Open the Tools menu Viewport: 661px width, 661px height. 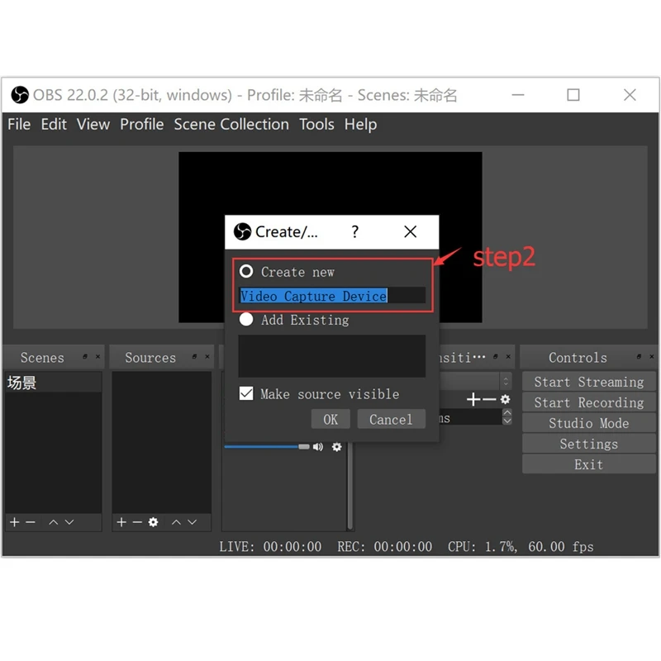point(316,125)
